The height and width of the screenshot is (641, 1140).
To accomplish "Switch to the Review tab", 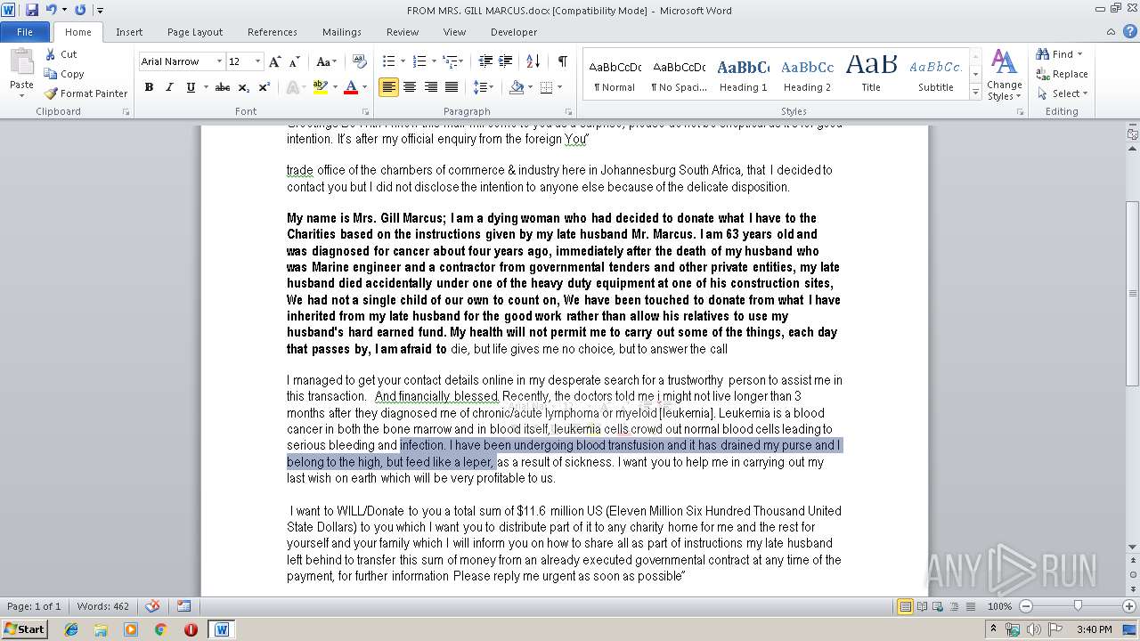I will tap(403, 32).
